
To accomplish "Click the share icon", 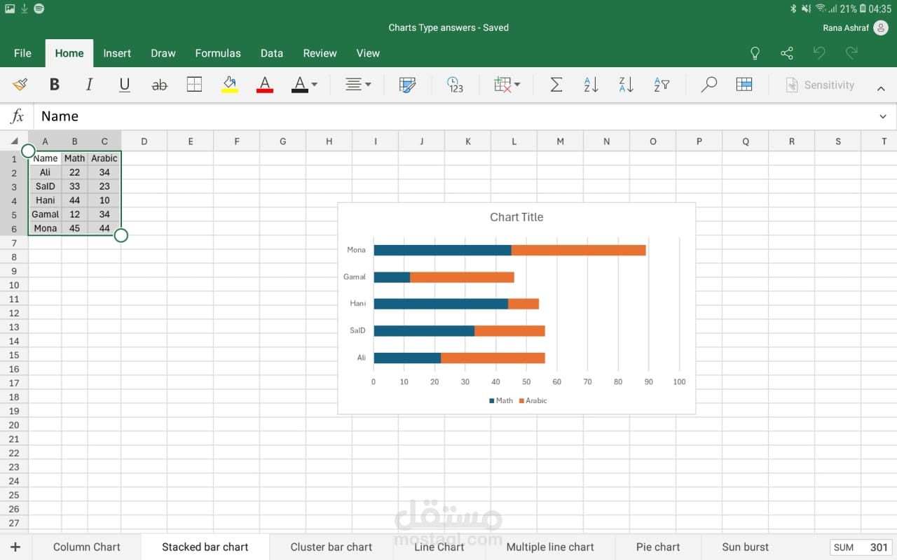I will 787,53.
